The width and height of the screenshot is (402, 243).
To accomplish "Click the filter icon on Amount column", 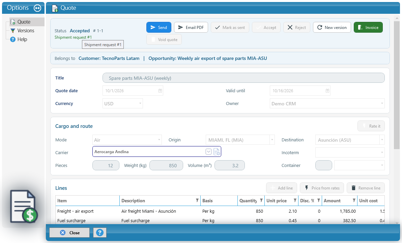I will point(354,201).
